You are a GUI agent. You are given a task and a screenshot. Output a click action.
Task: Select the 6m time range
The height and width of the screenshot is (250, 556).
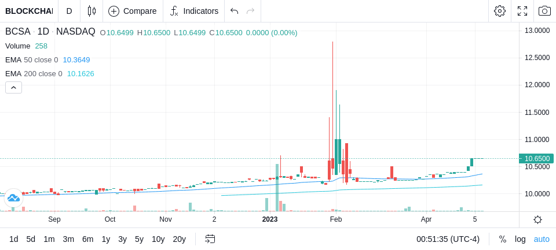(87, 240)
